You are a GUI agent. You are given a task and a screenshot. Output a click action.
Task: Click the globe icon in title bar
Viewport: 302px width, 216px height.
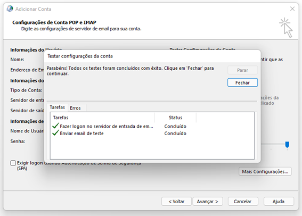tap(10, 9)
